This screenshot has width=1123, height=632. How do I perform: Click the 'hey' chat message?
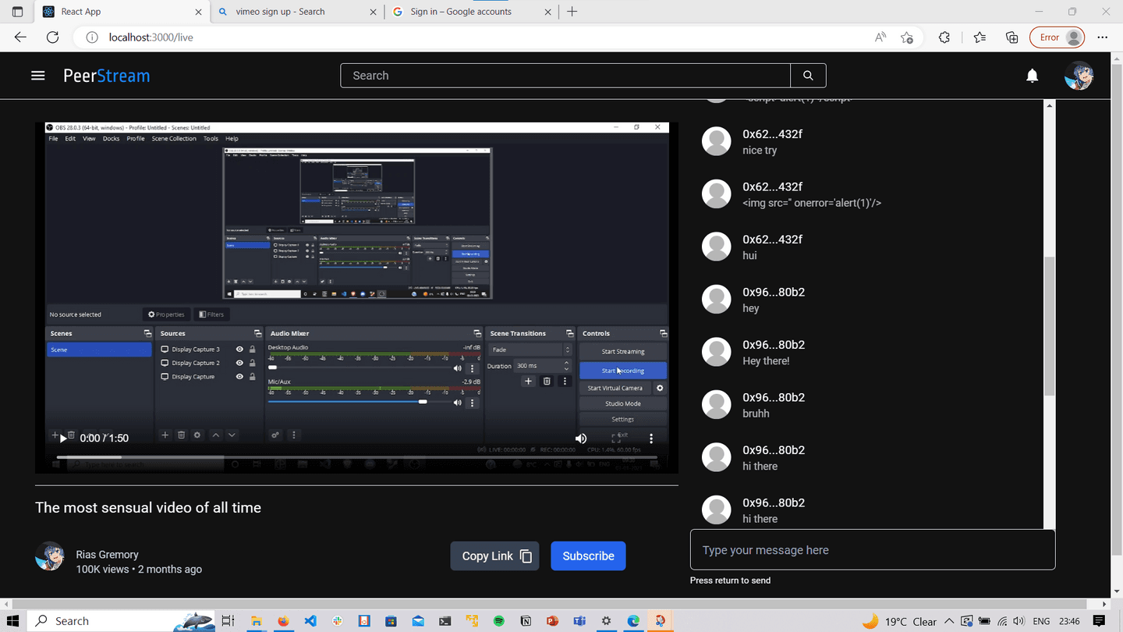click(750, 308)
